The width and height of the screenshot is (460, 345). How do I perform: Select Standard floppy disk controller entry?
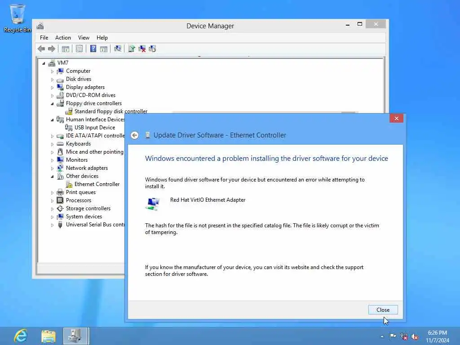(x=111, y=111)
